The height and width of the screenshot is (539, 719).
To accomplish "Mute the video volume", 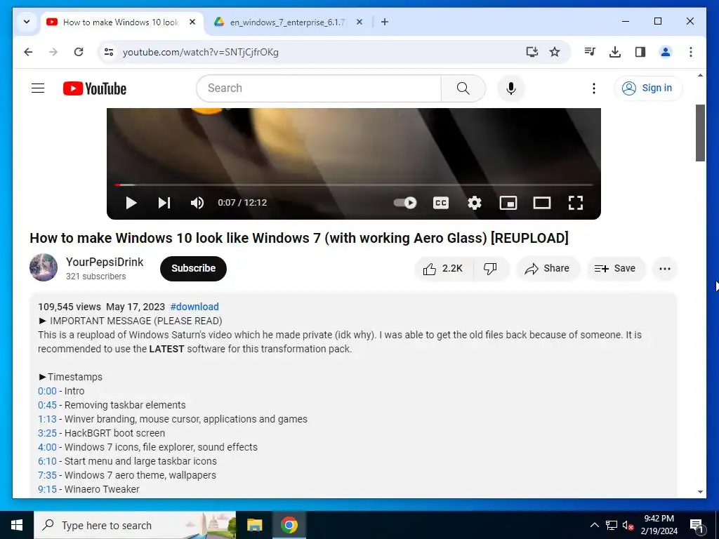I will pyautogui.click(x=197, y=203).
